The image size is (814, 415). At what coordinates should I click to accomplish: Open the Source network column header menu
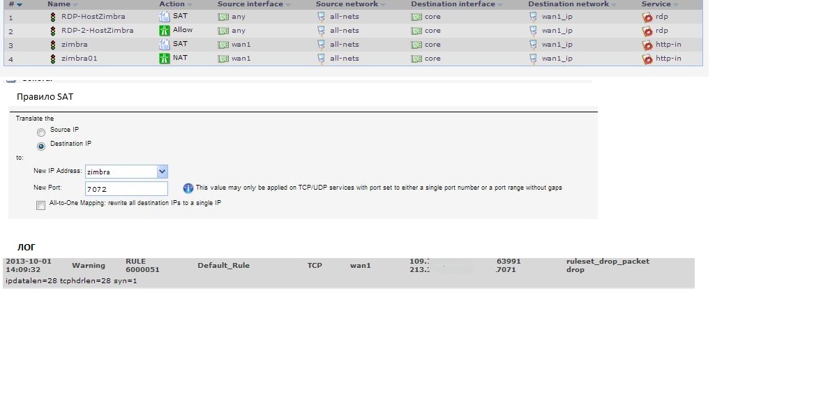[383, 5]
